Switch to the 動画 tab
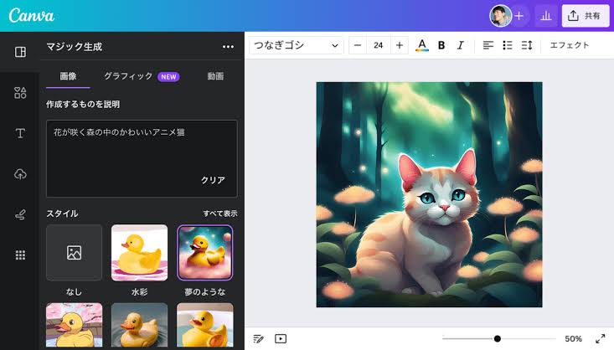 pyautogui.click(x=215, y=76)
